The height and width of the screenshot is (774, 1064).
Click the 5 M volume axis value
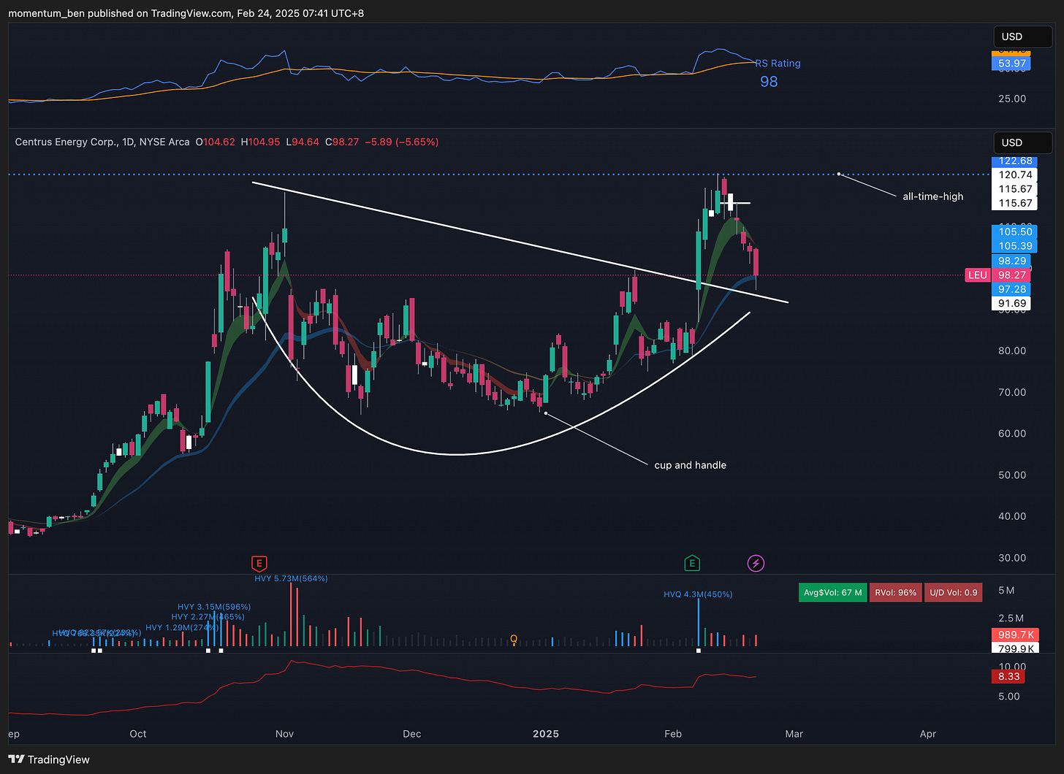pyautogui.click(x=1006, y=590)
